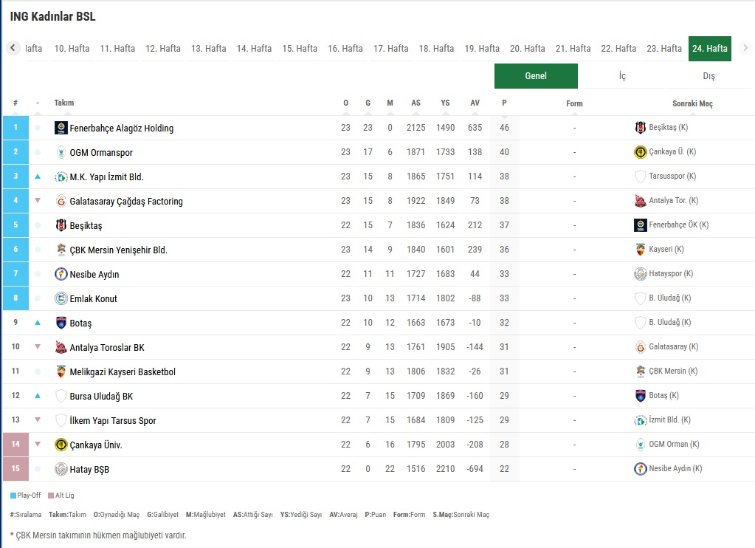Screen dimensions: 755x548
Task: Click the ÇBK Mersin (K) next-match logo
Action: pos(640,371)
